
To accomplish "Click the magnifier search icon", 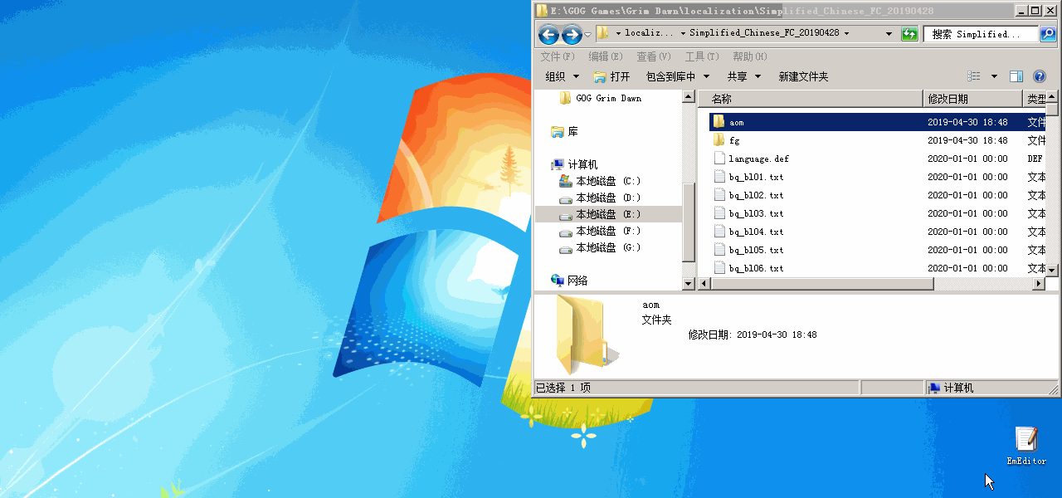I will [1047, 34].
